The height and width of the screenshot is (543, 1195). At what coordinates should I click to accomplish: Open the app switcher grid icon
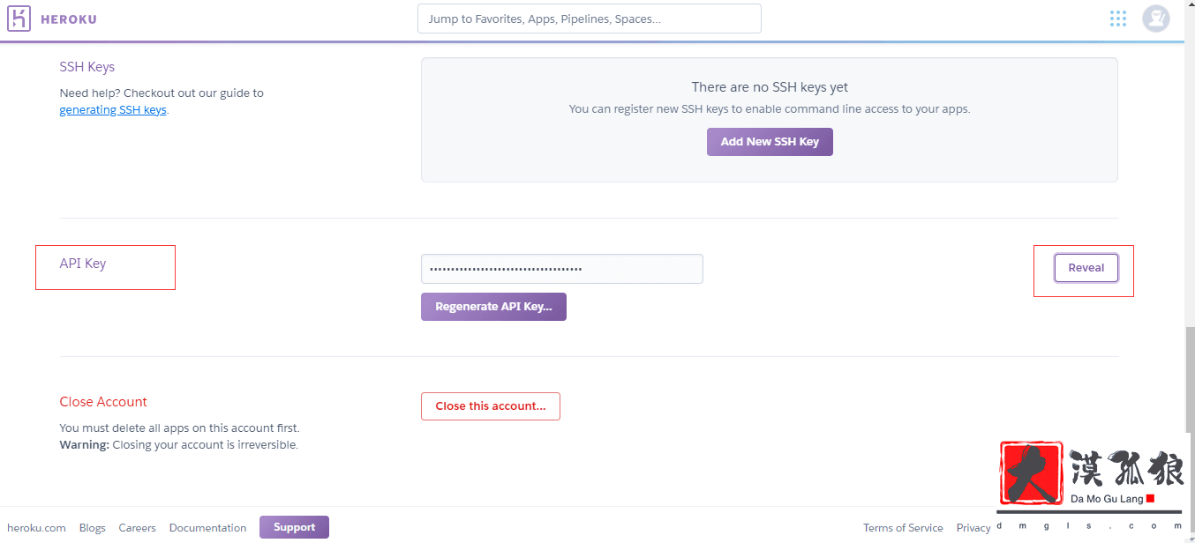pos(1118,19)
